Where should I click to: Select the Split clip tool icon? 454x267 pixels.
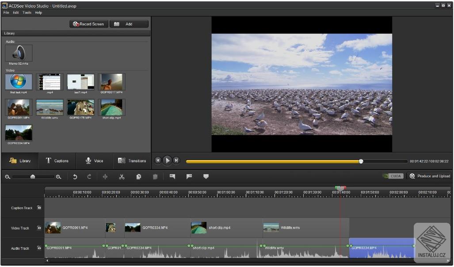(x=107, y=176)
